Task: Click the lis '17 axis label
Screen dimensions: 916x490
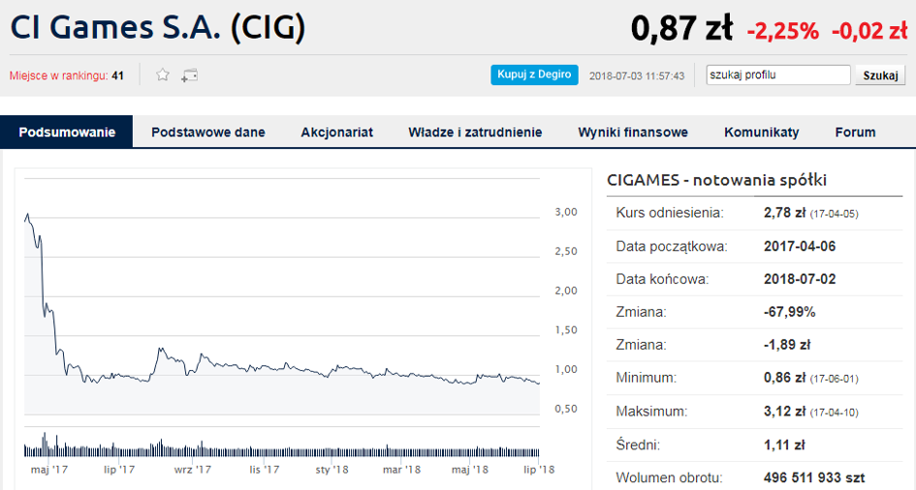Action: tap(264, 470)
